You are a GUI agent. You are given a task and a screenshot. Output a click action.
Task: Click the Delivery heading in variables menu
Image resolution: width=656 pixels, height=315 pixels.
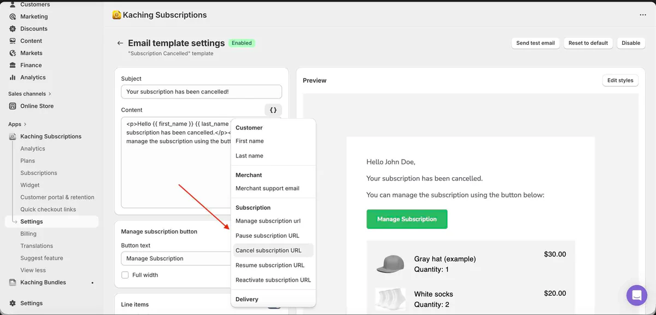(247, 300)
